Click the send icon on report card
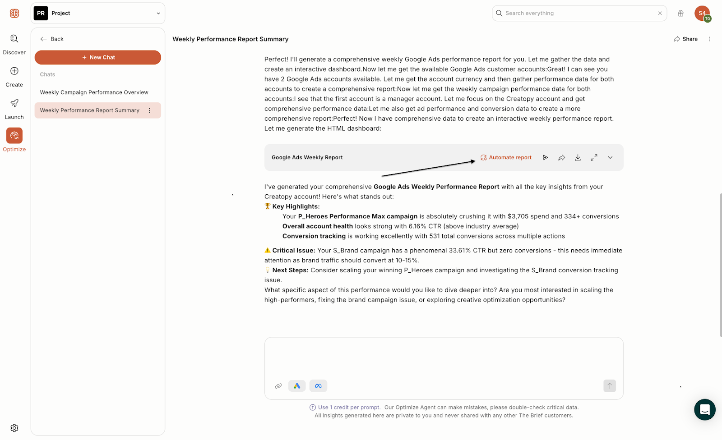 [x=545, y=157]
